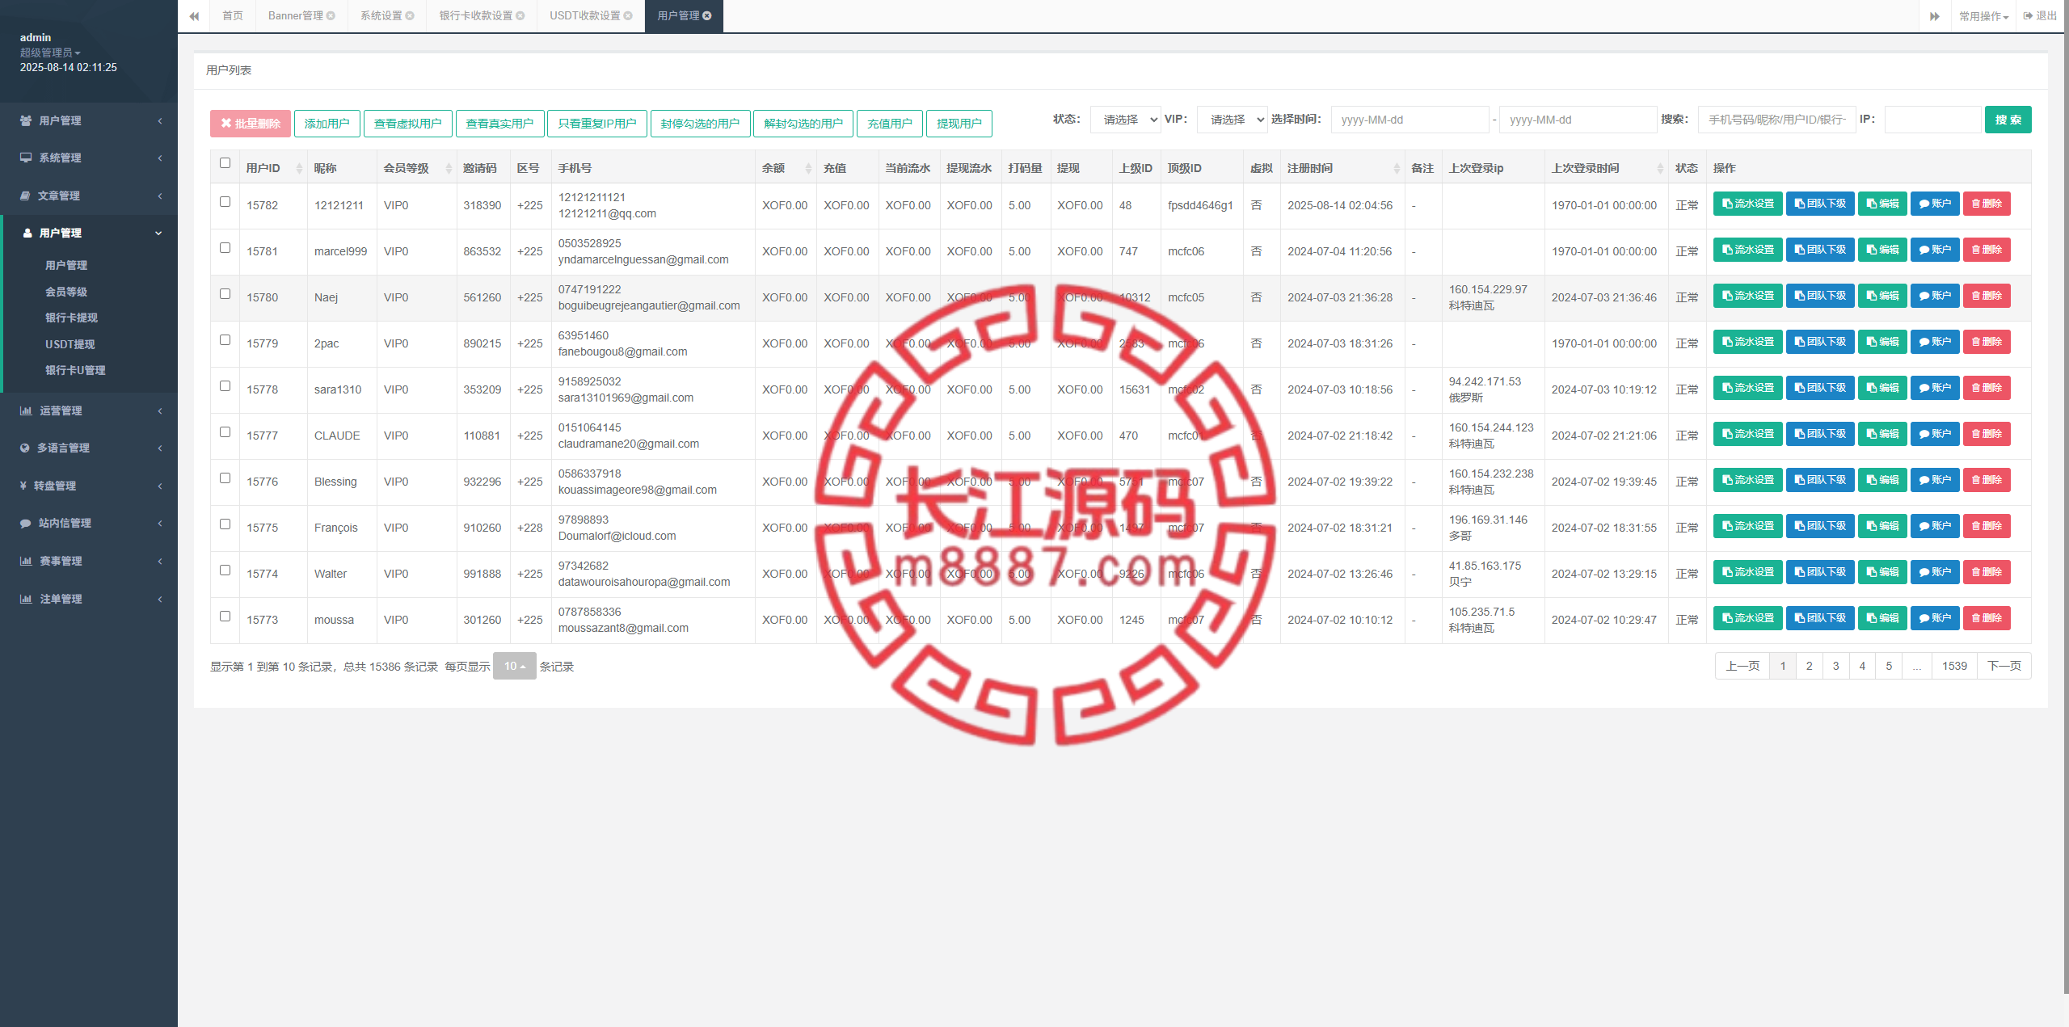Check the box for user 15782
The height and width of the screenshot is (1027, 2069).
[x=225, y=202]
